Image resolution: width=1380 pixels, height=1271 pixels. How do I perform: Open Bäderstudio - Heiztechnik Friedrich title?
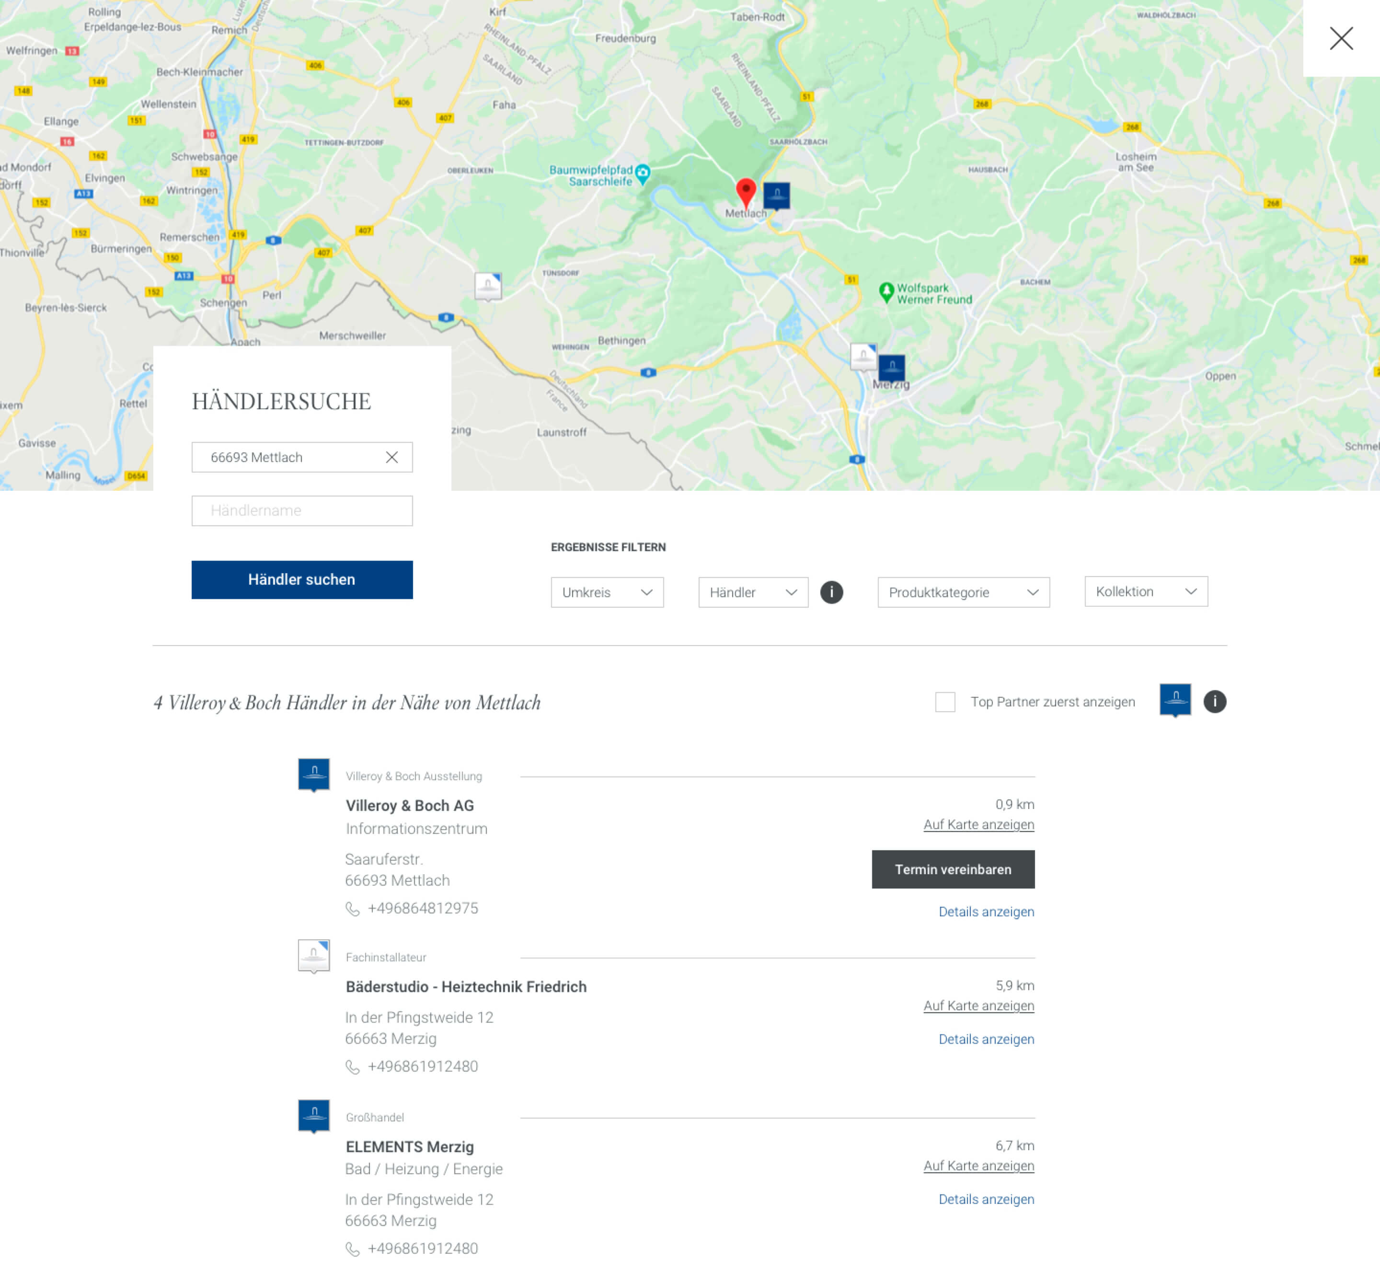pos(466,987)
